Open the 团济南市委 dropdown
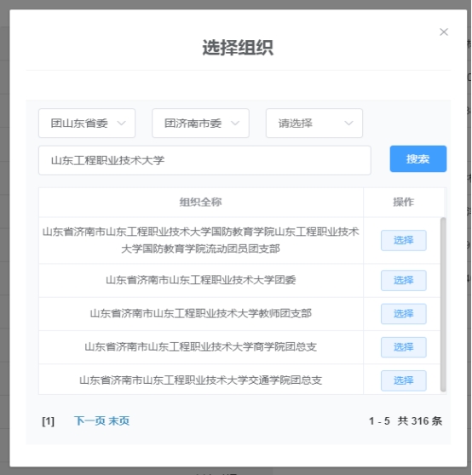The width and height of the screenshot is (472, 475). (200, 123)
